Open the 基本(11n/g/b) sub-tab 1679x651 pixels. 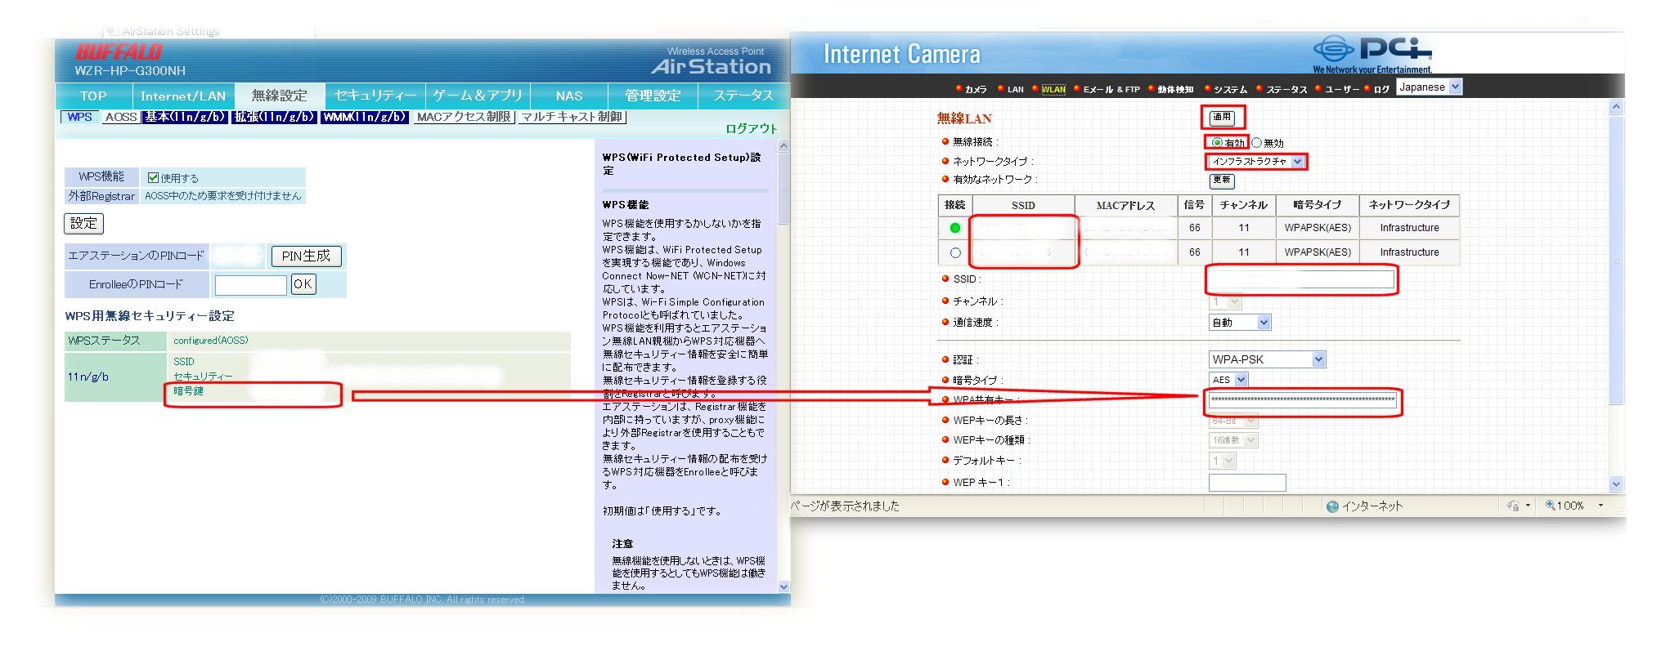point(185,117)
